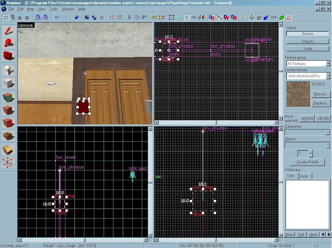Screen dimensions: 332x248
Task: Select the red arrow Selection tool
Action: [x=8, y=30]
